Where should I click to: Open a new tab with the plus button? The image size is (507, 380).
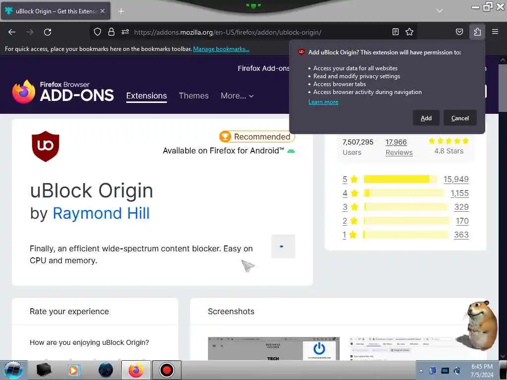coord(121,11)
